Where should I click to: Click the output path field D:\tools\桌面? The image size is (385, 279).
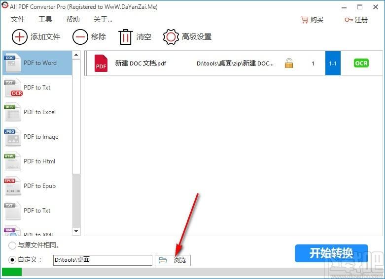coord(103,260)
